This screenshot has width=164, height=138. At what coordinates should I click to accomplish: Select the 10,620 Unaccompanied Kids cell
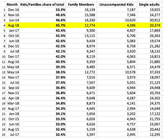(x=130, y=20)
